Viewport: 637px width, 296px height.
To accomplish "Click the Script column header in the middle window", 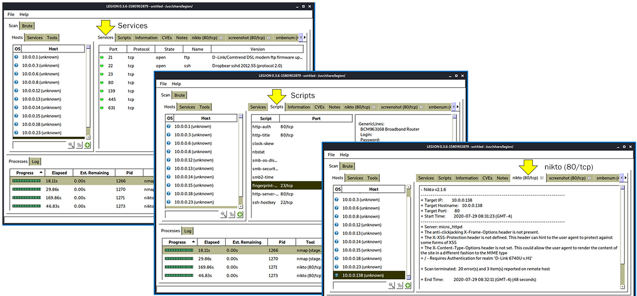I will [266, 118].
